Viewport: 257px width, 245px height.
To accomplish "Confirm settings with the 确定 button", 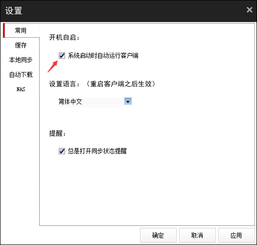I will (x=158, y=235).
